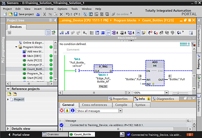Open the Options menu
The width and height of the screenshot is (202, 138).
pyautogui.click(x=62, y=9)
